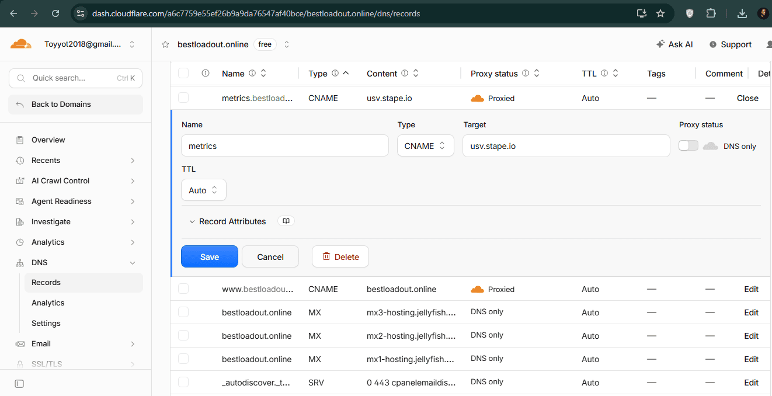772x396 pixels.
Task: Expand AI Crawl Control sidebar menu
Action: [x=76, y=180]
